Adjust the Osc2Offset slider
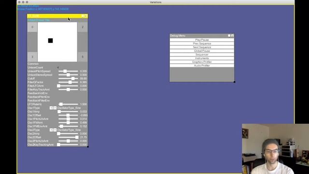Screen dimensions: 309x174 pos(68,137)
